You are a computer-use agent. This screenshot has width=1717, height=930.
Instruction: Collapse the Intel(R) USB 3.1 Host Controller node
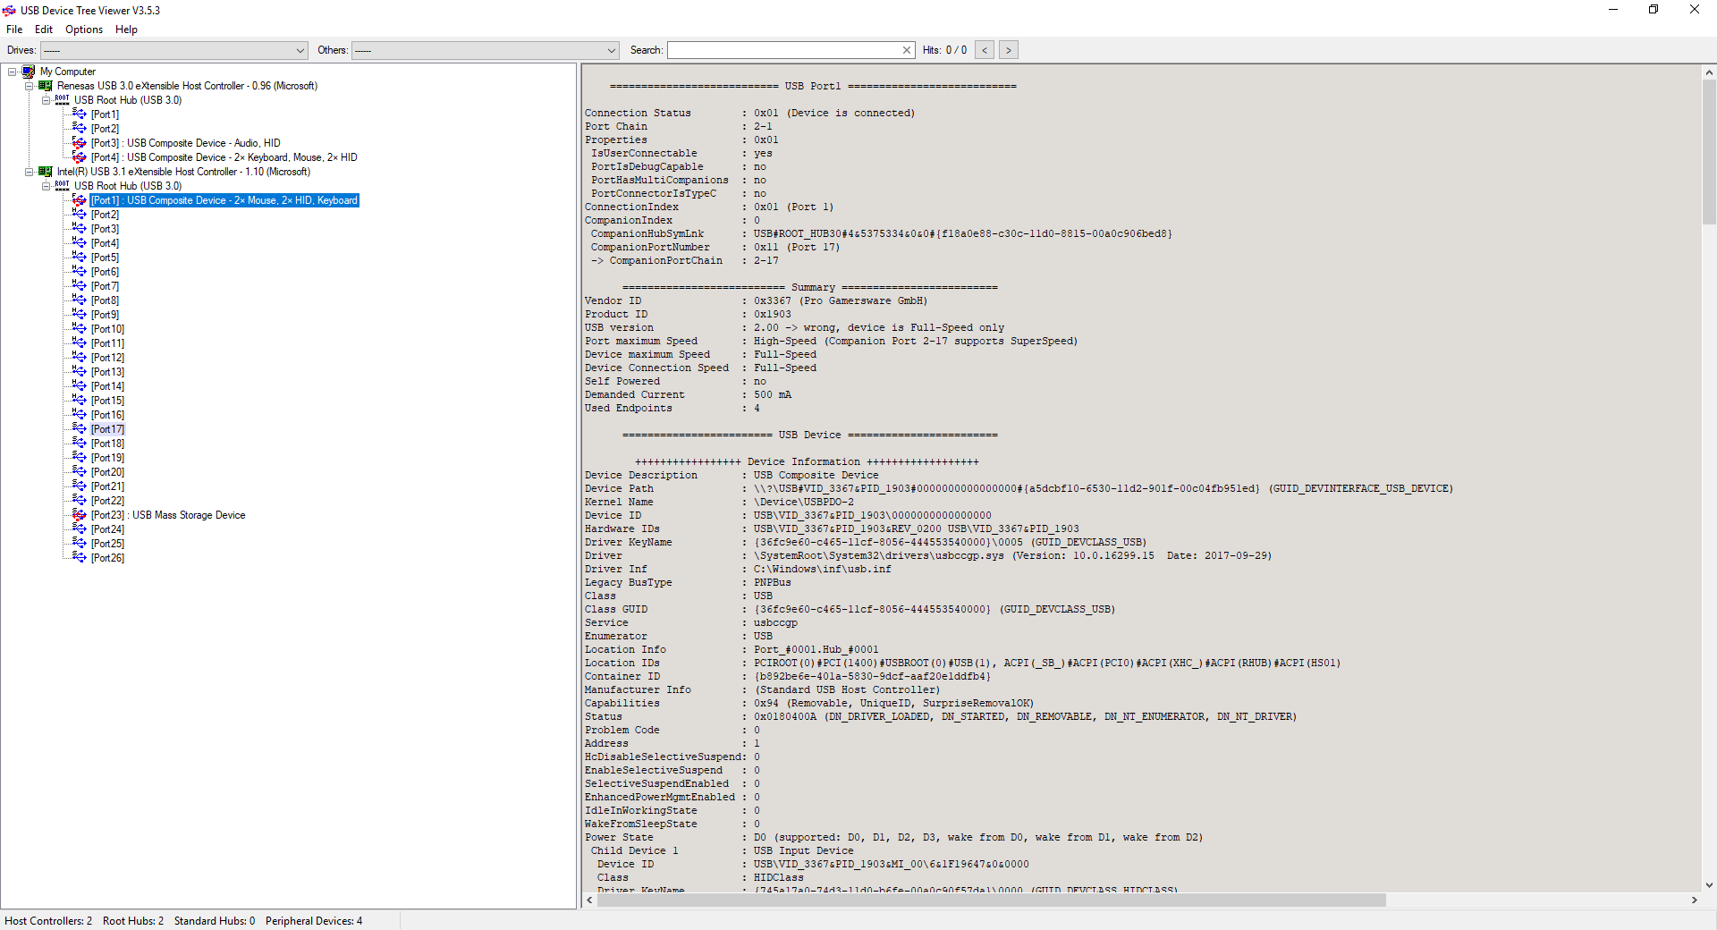click(x=30, y=172)
